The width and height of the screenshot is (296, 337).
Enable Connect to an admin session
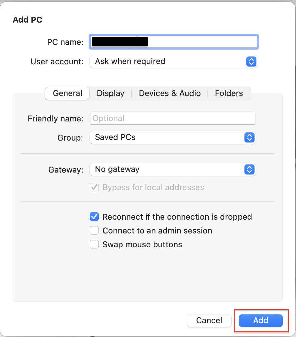point(94,230)
